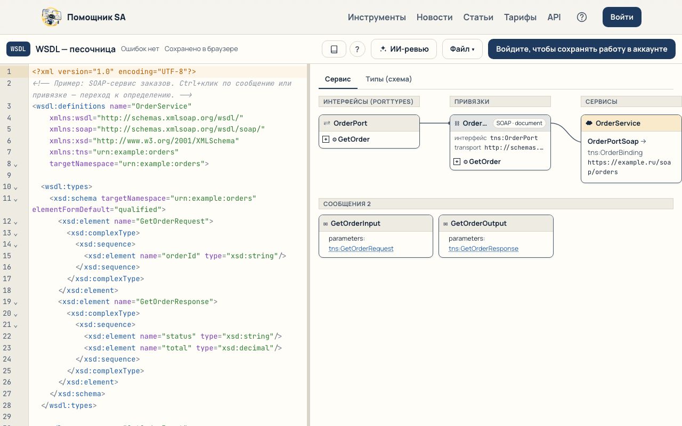Click line number 15 in editor gutter
The width and height of the screenshot is (682, 426).
click(7, 256)
